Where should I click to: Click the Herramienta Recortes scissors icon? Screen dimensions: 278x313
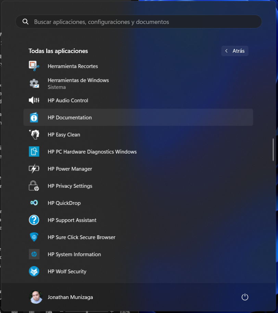tap(34, 66)
